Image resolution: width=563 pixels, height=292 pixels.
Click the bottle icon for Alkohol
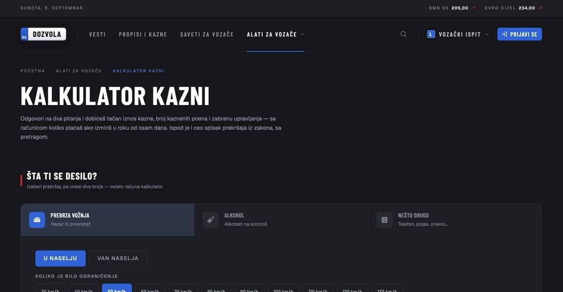(211, 220)
